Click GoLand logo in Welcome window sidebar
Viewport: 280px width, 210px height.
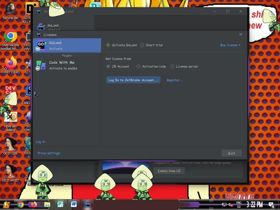41,27
